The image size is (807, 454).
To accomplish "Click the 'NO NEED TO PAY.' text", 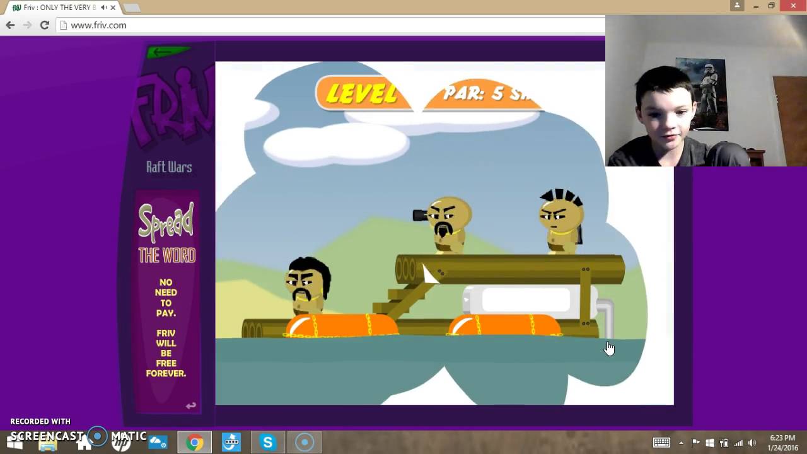I will (166, 298).
